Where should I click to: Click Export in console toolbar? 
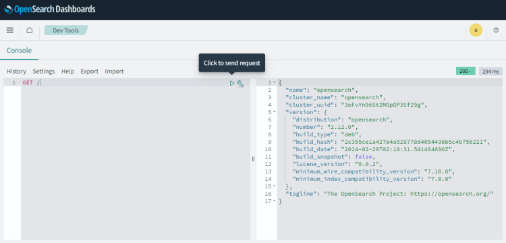pyautogui.click(x=89, y=72)
